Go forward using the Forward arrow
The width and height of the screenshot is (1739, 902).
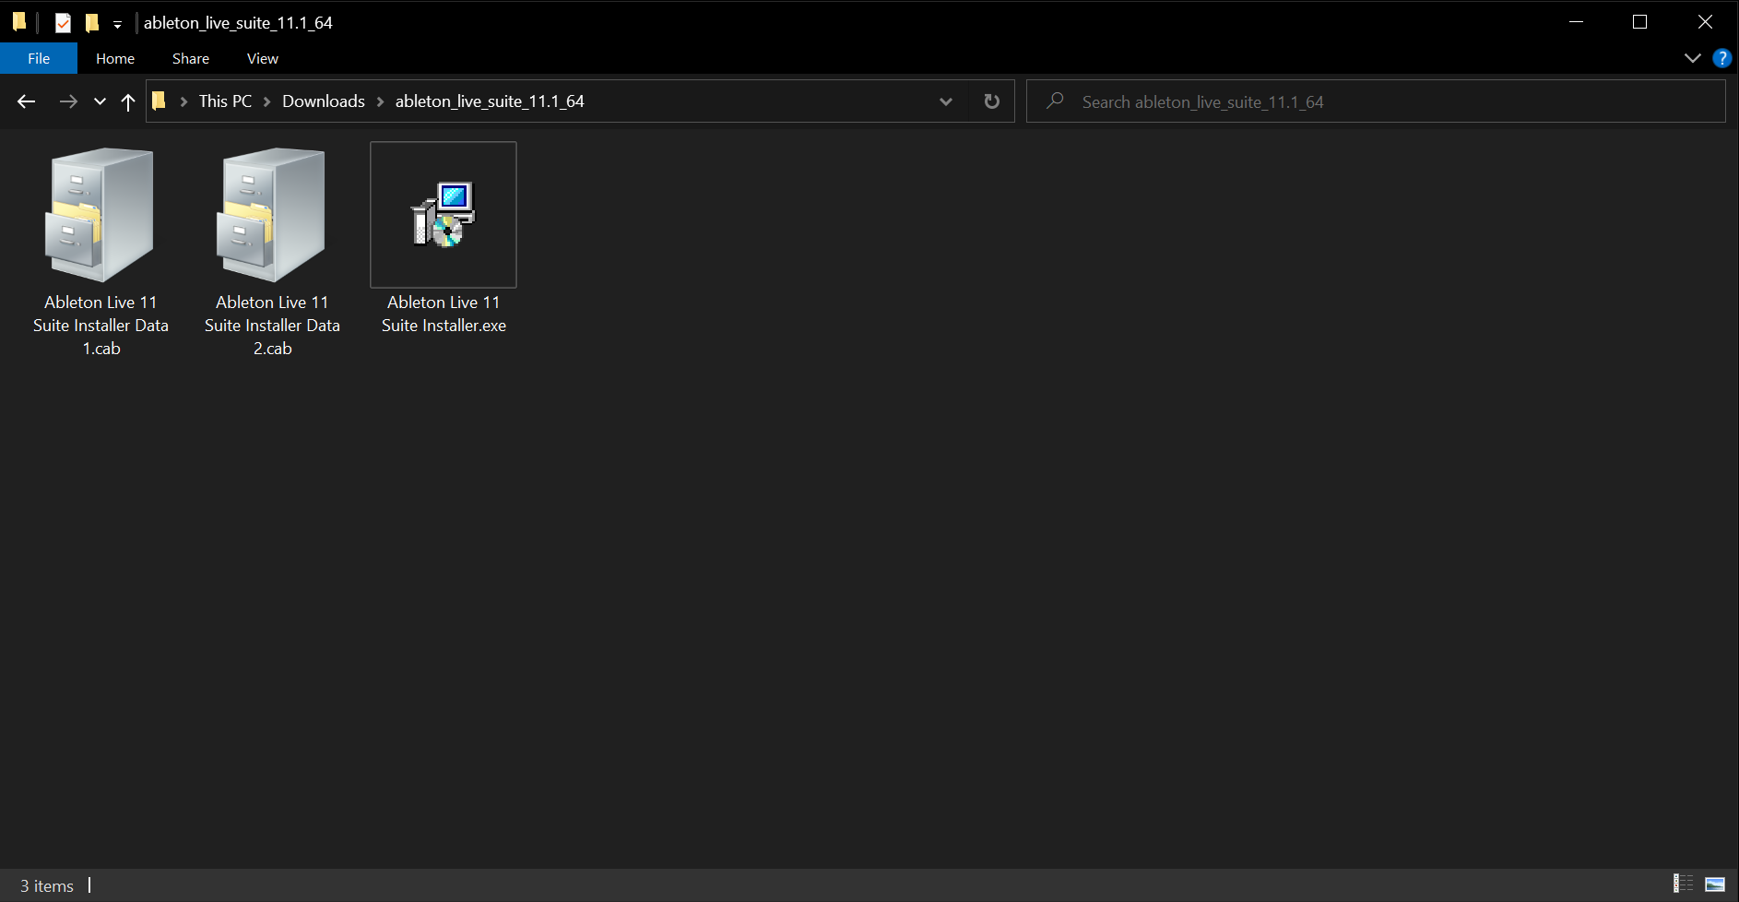pos(68,101)
